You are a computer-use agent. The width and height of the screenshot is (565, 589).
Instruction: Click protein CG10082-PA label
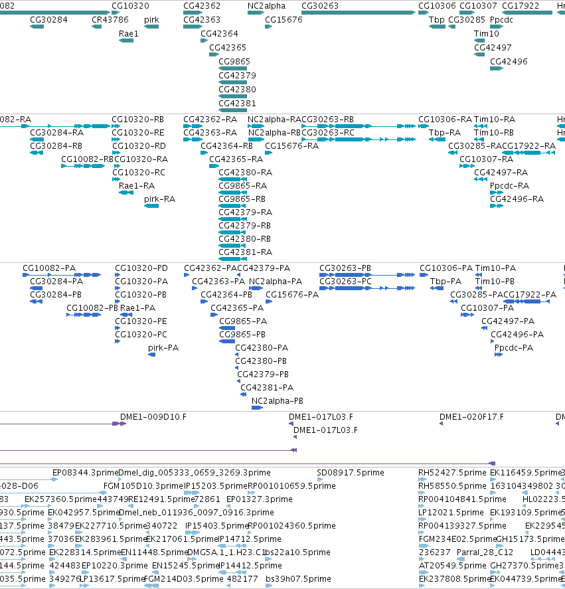pyautogui.click(x=49, y=268)
